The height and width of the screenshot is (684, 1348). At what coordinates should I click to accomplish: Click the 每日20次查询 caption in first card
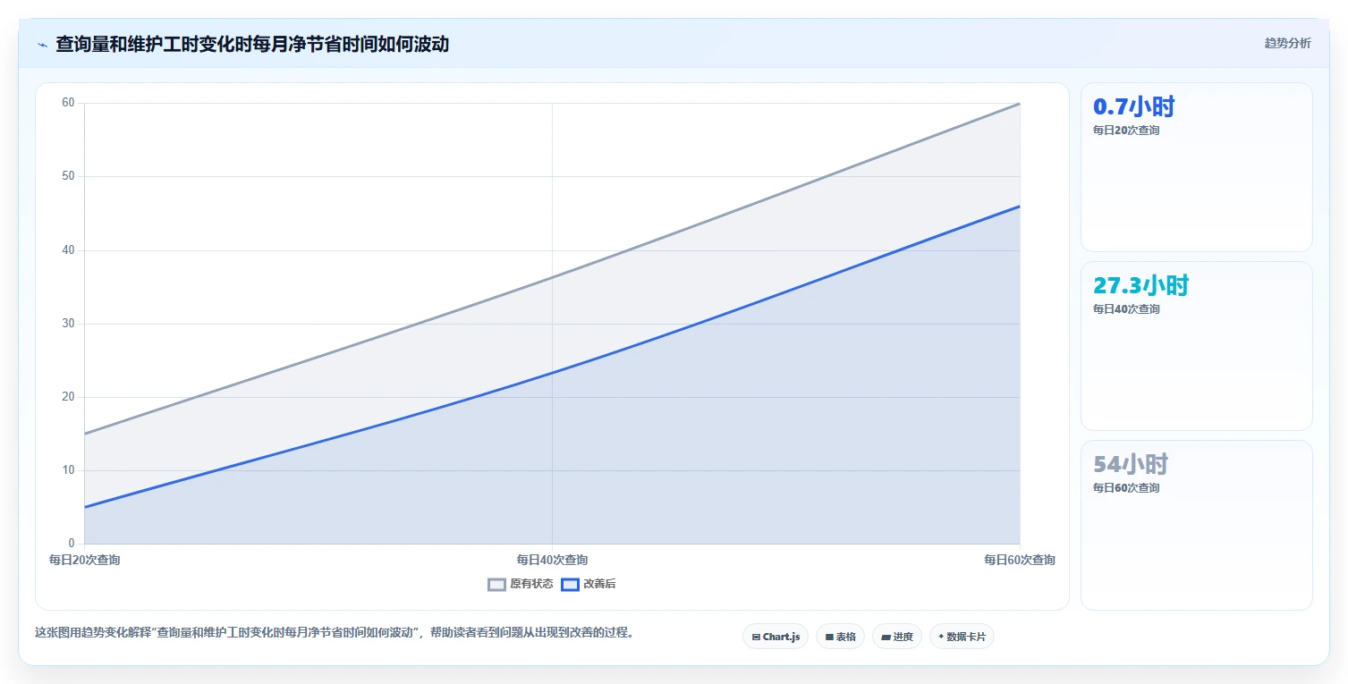click(x=1126, y=131)
